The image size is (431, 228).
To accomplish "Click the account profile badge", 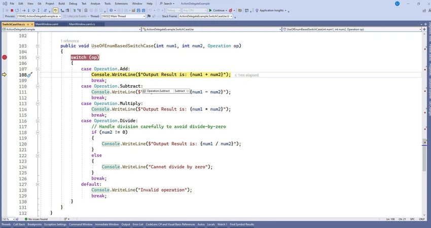I will point(397,4).
